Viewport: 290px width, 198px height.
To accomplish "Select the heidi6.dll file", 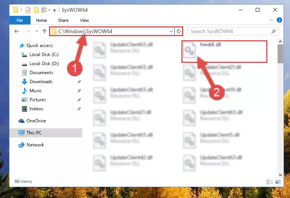I will tap(224, 52).
